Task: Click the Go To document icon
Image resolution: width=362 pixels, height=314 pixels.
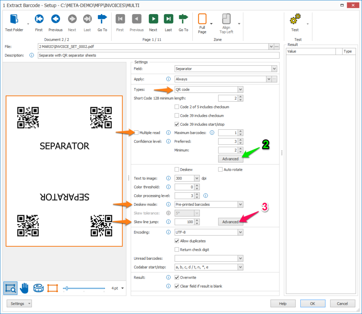Action: [102, 18]
